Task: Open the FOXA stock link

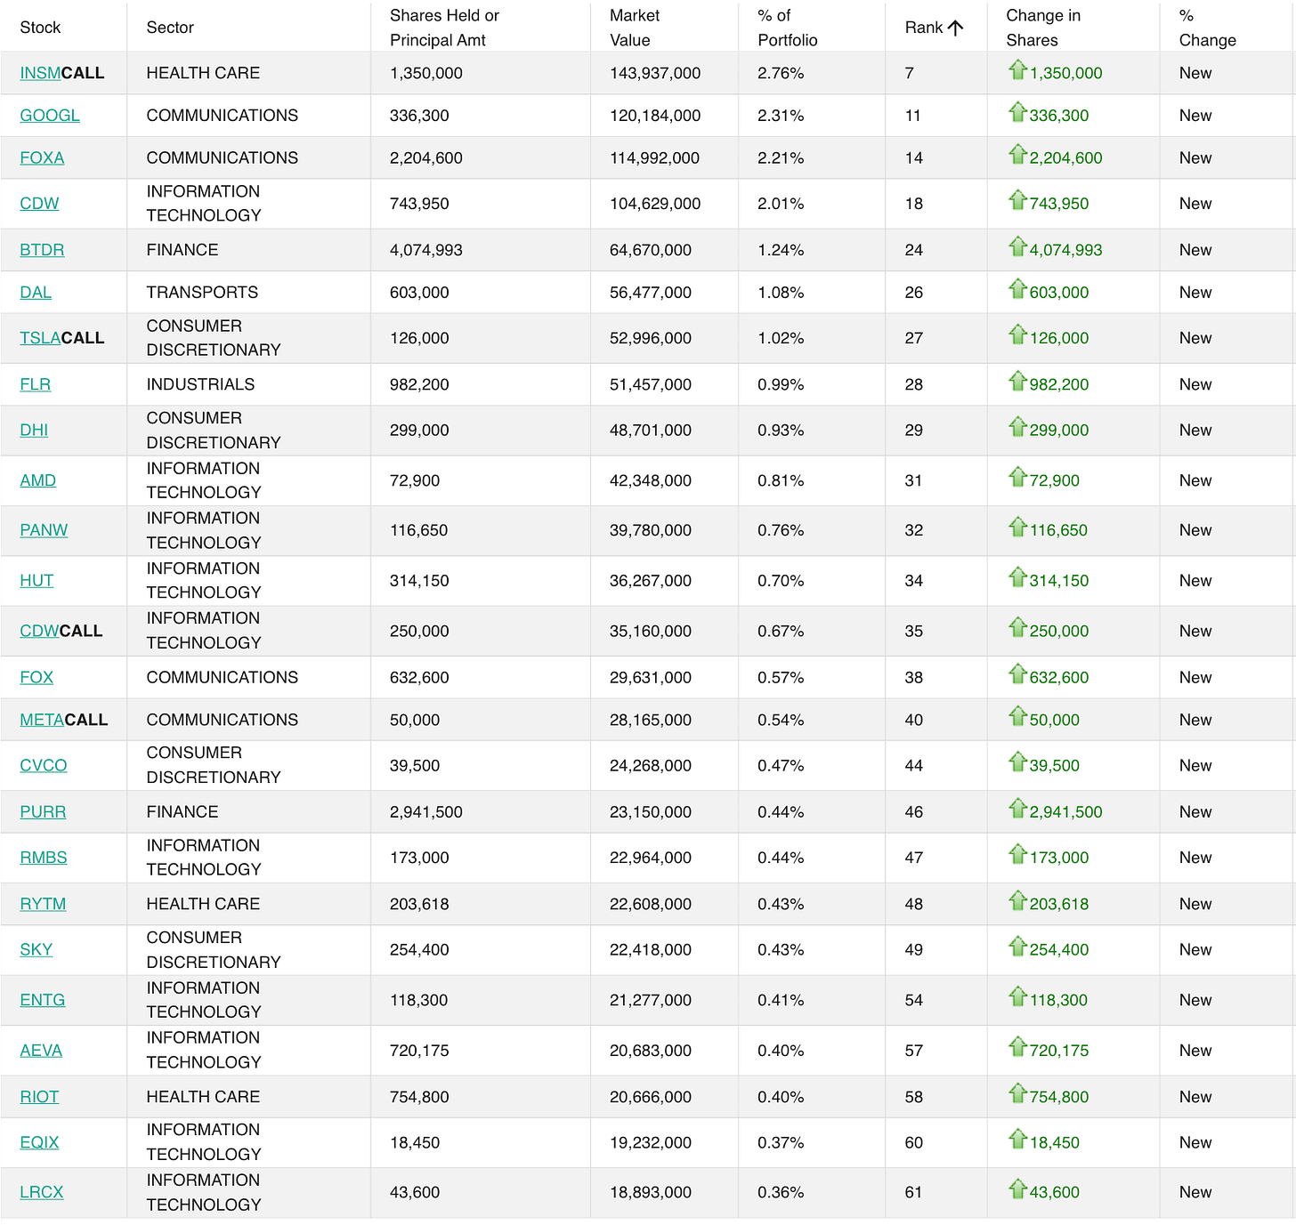Action: 42,158
